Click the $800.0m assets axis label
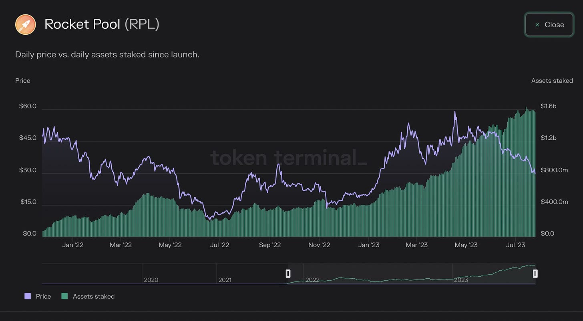This screenshot has width=583, height=321. click(x=554, y=170)
